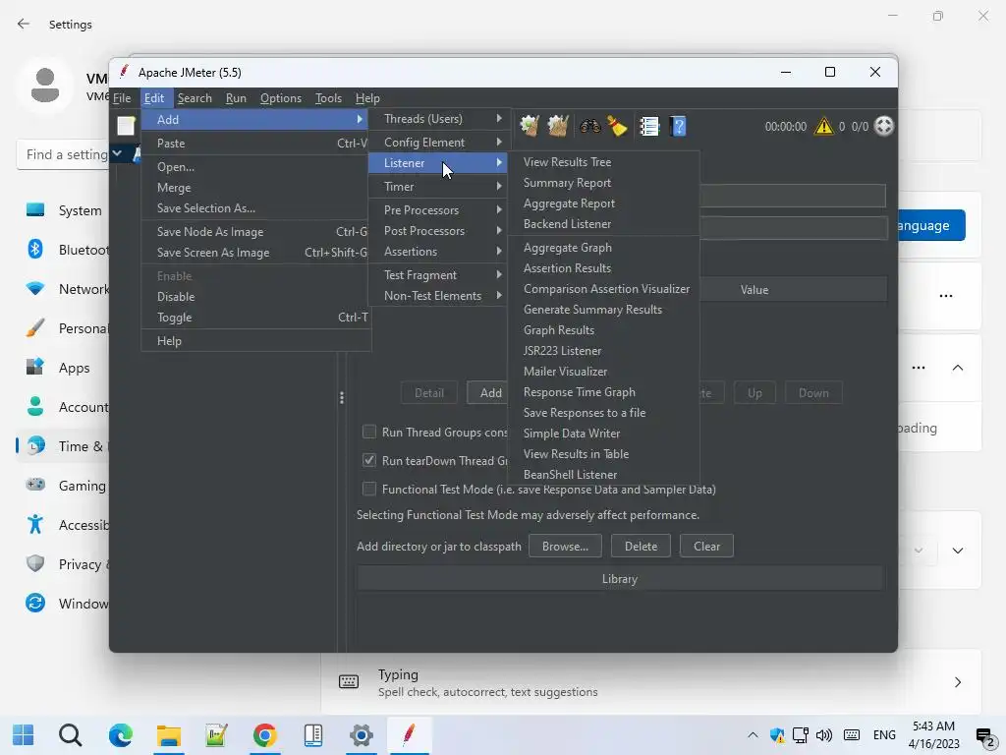Toggle Run Thread Groups consecutively checkbox
1006x755 pixels.
click(369, 432)
